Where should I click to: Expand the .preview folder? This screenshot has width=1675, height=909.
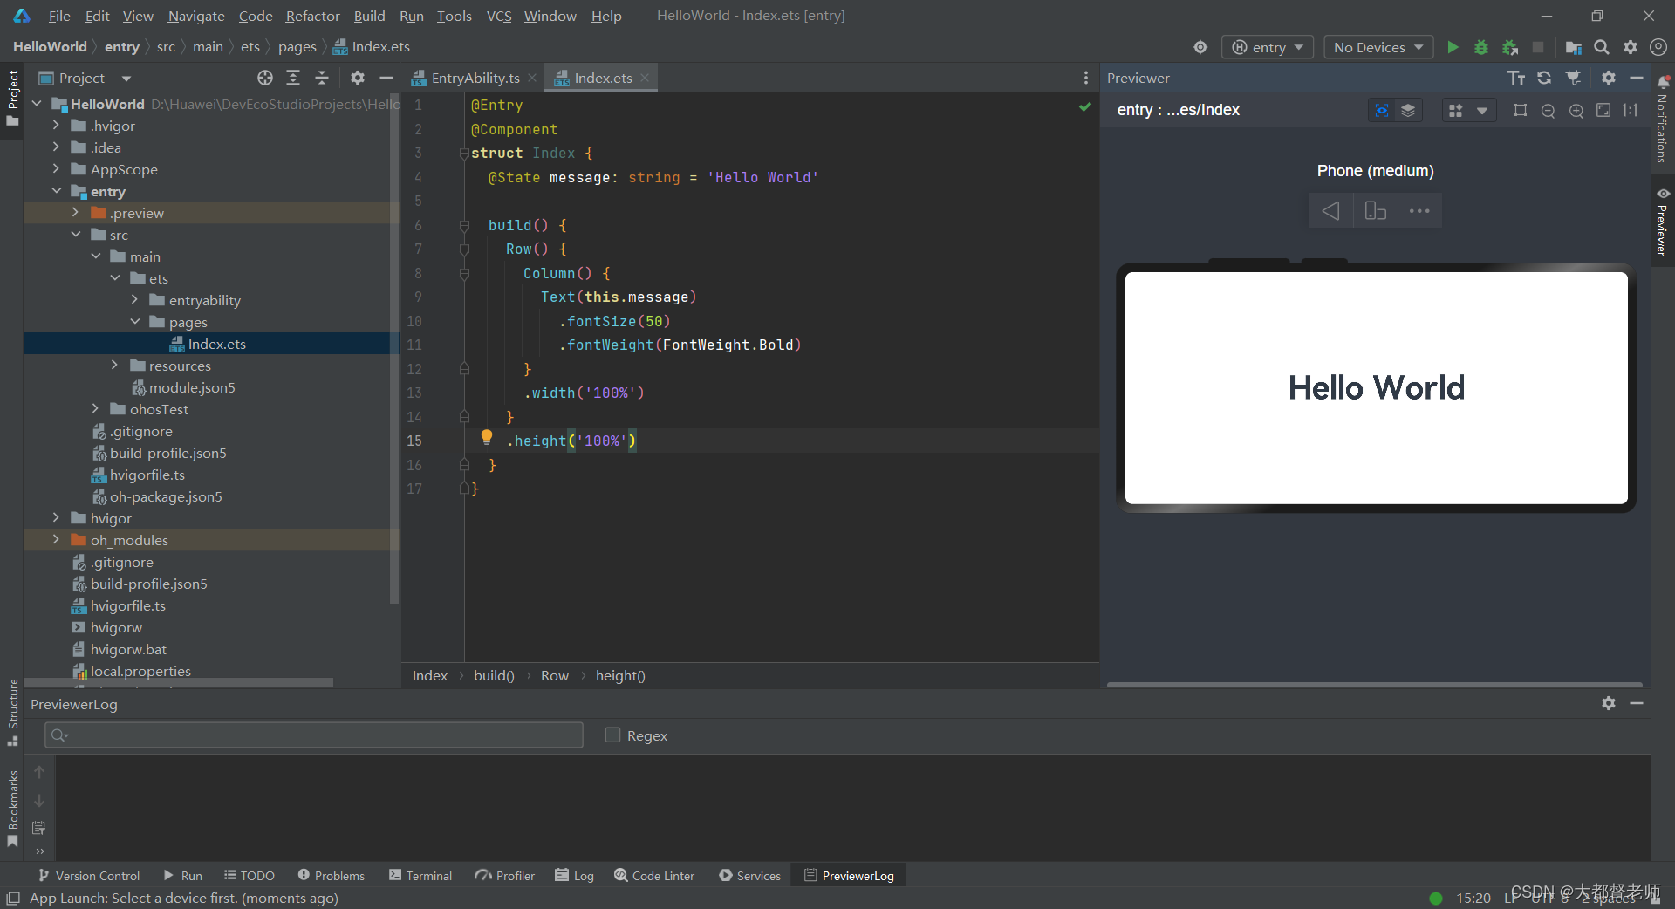pyautogui.click(x=75, y=213)
